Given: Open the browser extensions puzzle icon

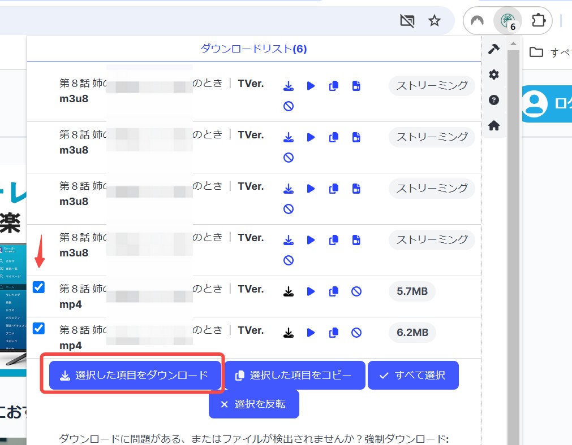Looking at the screenshot, I should tap(539, 20).
